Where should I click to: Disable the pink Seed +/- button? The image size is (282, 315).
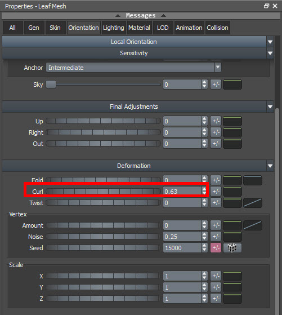click(x=216, y=248)
